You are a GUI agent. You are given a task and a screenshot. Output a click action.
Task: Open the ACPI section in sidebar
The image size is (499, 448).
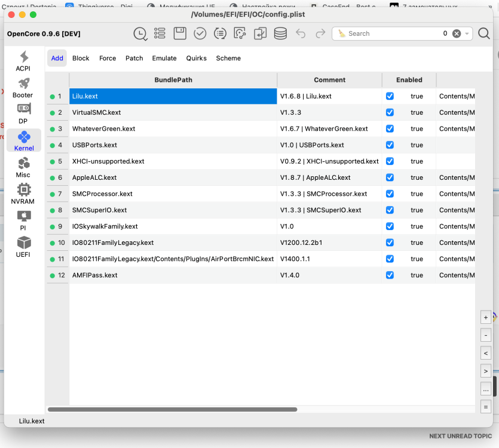[x=23, y=62]
